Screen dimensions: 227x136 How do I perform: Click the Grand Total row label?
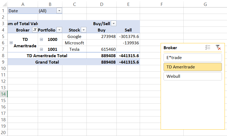(x=47, y=62)
